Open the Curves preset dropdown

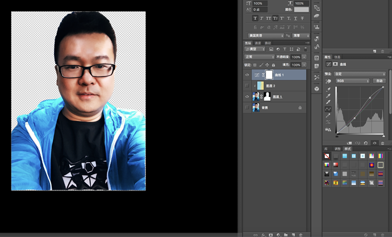[x=360, y=74]
